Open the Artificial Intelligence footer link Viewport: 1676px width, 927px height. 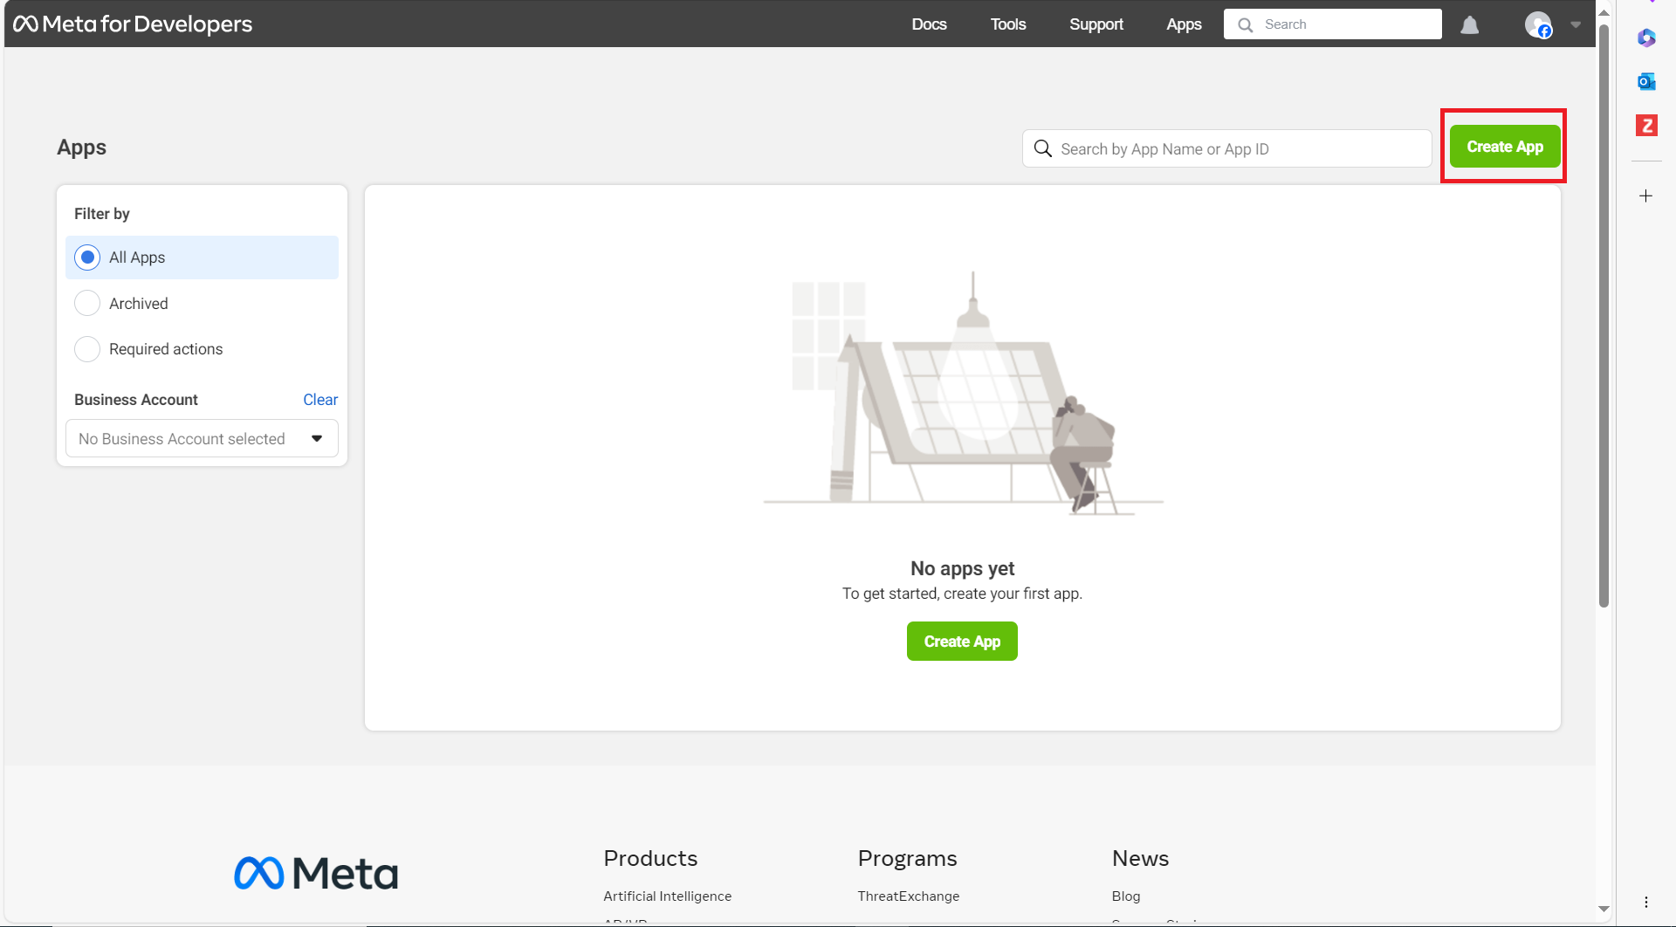(668, 896)
